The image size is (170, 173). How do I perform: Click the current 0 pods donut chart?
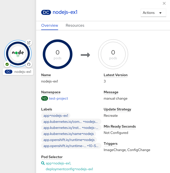pos(58,54)
